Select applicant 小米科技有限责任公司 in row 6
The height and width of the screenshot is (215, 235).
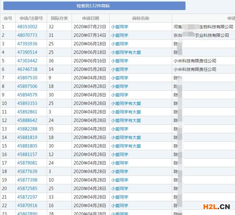pyautogui.click(x=195, y=69)
